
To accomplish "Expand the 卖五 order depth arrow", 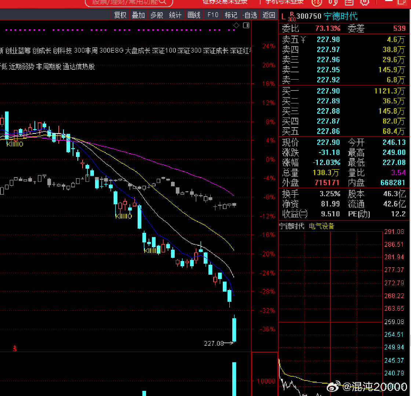I will [x=303, y=40].
